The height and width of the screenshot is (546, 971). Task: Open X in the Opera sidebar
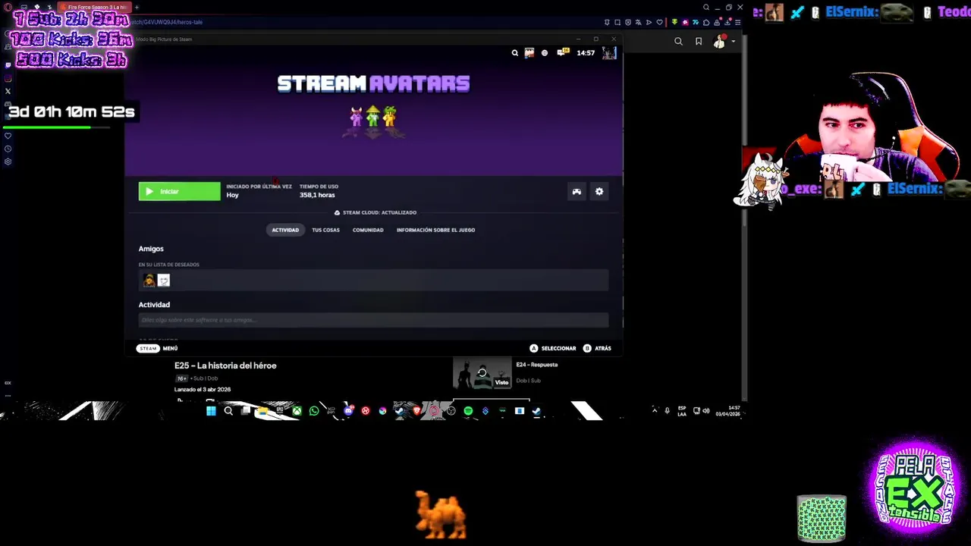click(x=8, y=91)
